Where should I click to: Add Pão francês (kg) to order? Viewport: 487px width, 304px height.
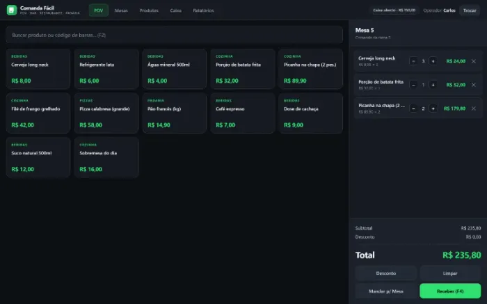174,113
